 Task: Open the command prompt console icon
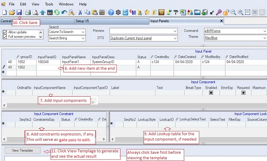(x=50, y=12)
